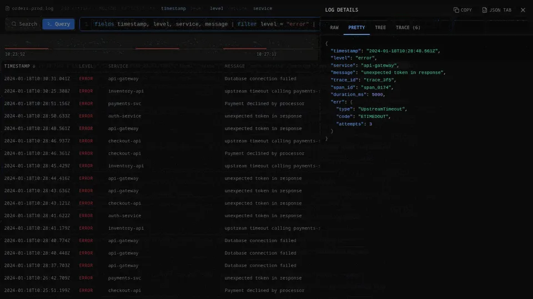Screen dimensions: 533x299
Task: Click the "UpstreamTimeout" type value
Action: pyautogui.click(x=381, y=109)
